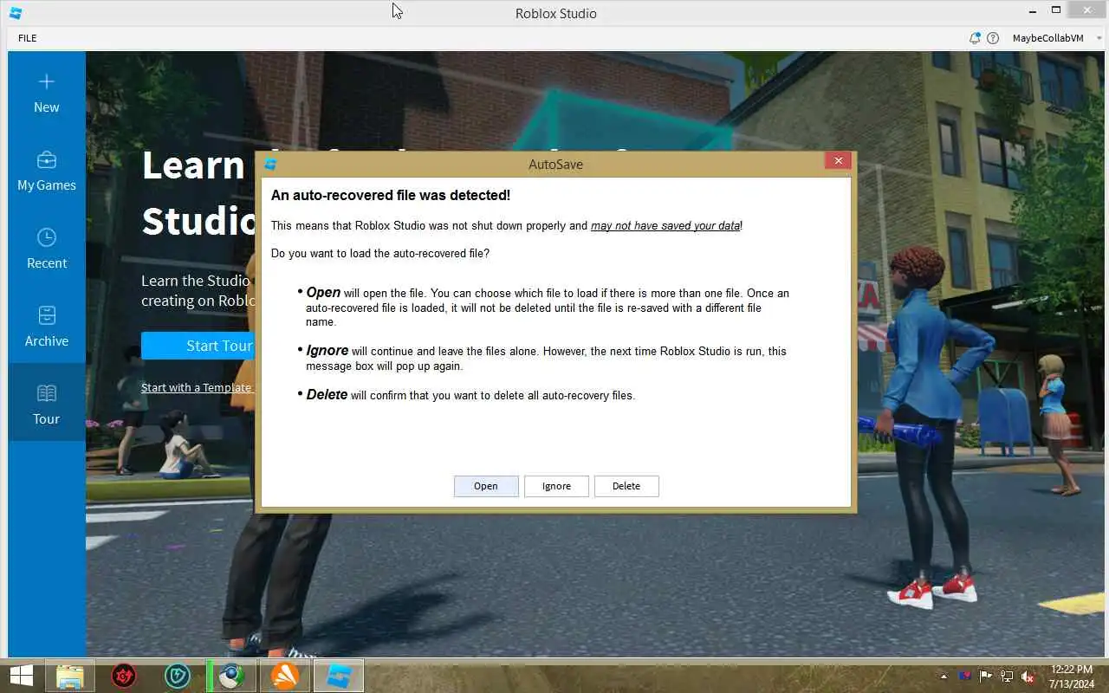Viewport: 1109px width, 693px height.
Task: Switch to Roblox Studio taskbar button
Action: (x=339, y=676)
